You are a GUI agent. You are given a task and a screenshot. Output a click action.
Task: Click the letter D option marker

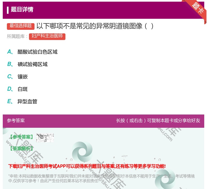tap(10, 89)
